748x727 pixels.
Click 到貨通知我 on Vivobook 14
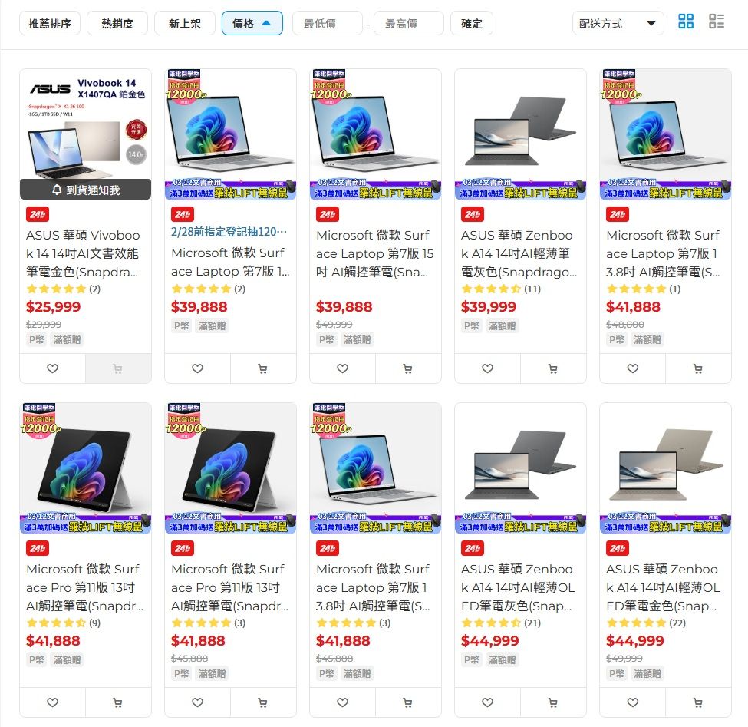pos(85,190)
